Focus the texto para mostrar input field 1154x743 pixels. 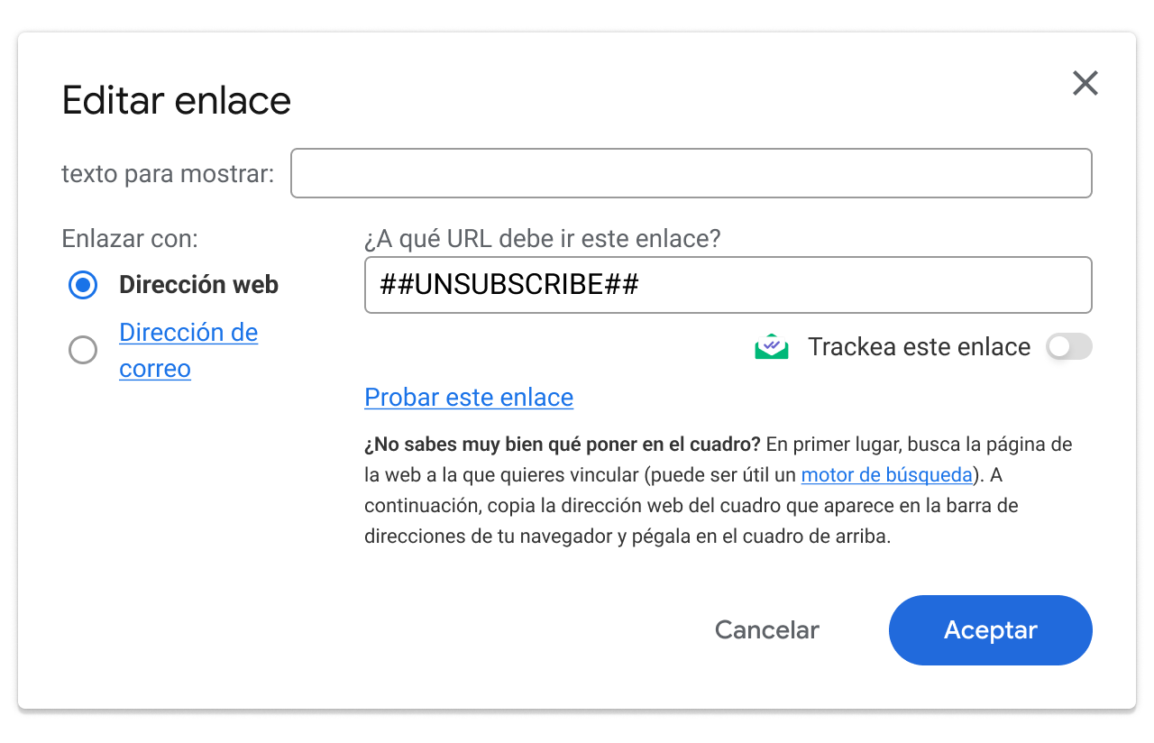coord(691,173)
